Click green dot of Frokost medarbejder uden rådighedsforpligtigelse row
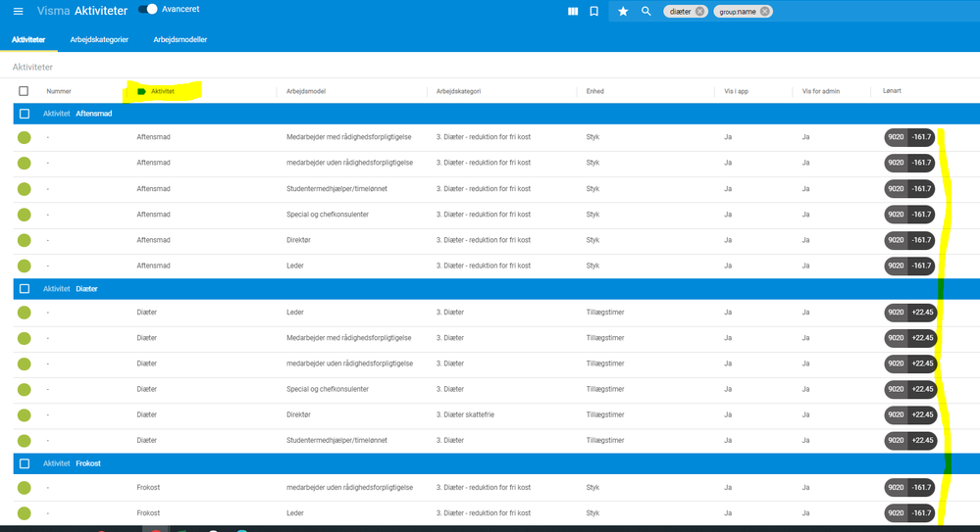 (25, 488)
